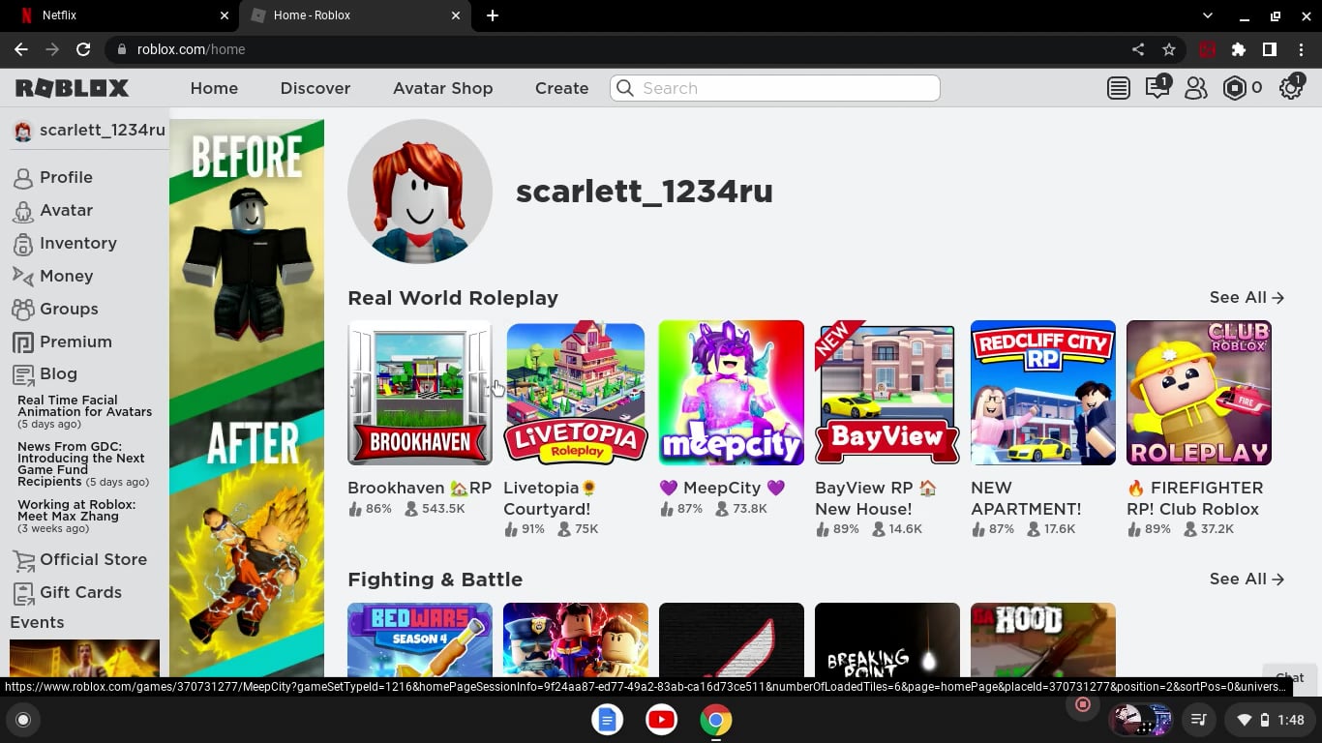Image resolution: width=1322 pixels, height=743 pixels.
Task: Open the MeepCity game tile
Action: click(732, 393)
